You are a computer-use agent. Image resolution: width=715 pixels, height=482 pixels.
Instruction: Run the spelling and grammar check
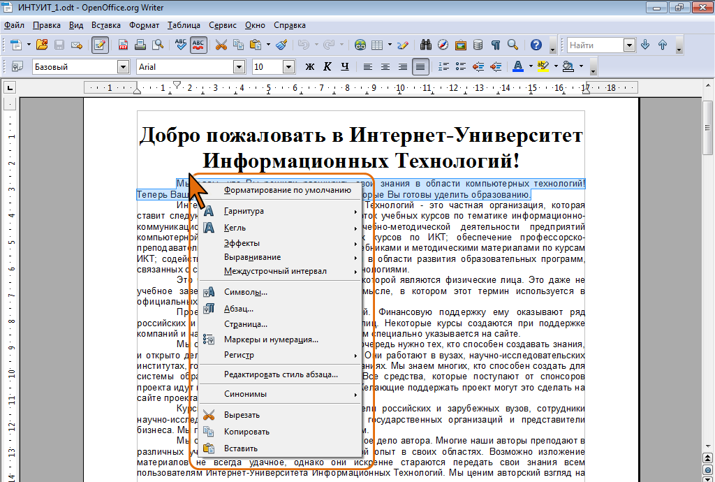point(181,45)
